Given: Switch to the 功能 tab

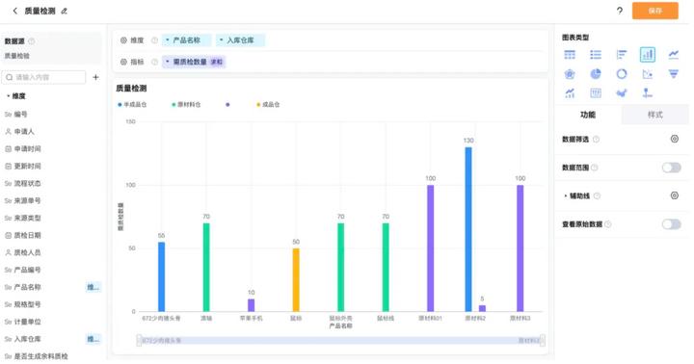Looking at the screenshot, I should coord(588,115).
